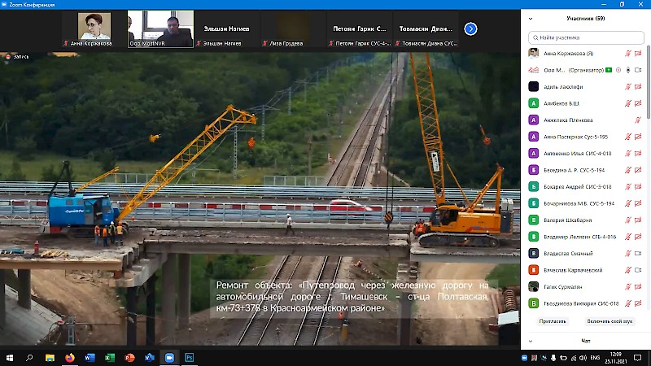Open Excel from the taskbar

pos(109,357)
